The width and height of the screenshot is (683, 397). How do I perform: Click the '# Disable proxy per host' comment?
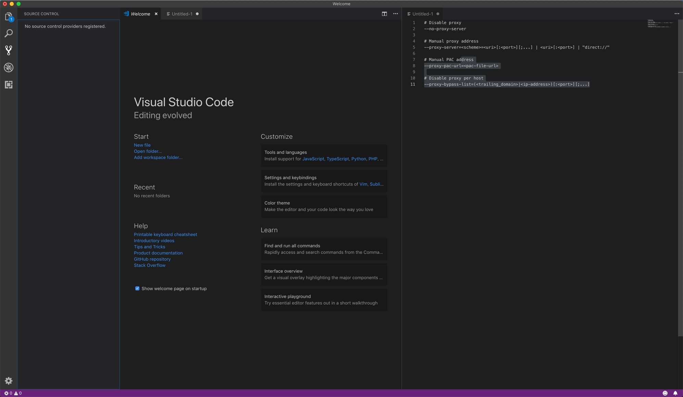(x=454, y=78)
